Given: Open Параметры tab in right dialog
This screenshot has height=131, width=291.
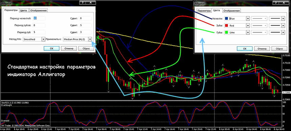Looking at the screenshot, I should tap(204, 11).
